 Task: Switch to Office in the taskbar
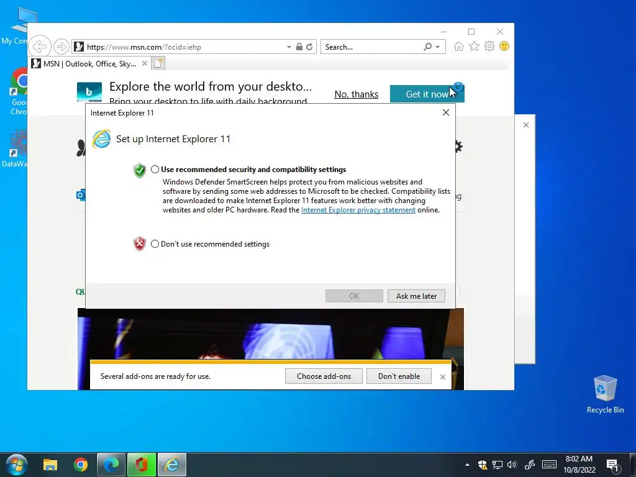141,465
